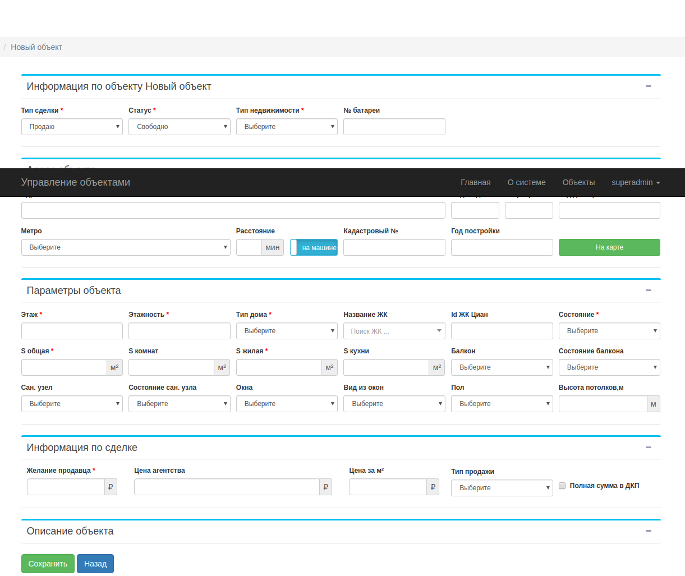This screenshot has height=576, width=685.
Task: Collapse the Информация по сделке section
Action: 648,448
